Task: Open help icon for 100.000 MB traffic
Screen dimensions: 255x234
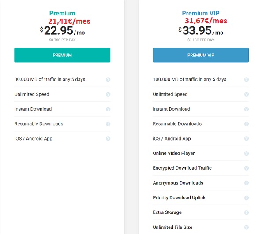Action: [247, 79]
